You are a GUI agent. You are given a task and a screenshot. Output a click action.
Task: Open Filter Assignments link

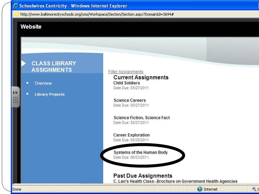click(126, 72)
